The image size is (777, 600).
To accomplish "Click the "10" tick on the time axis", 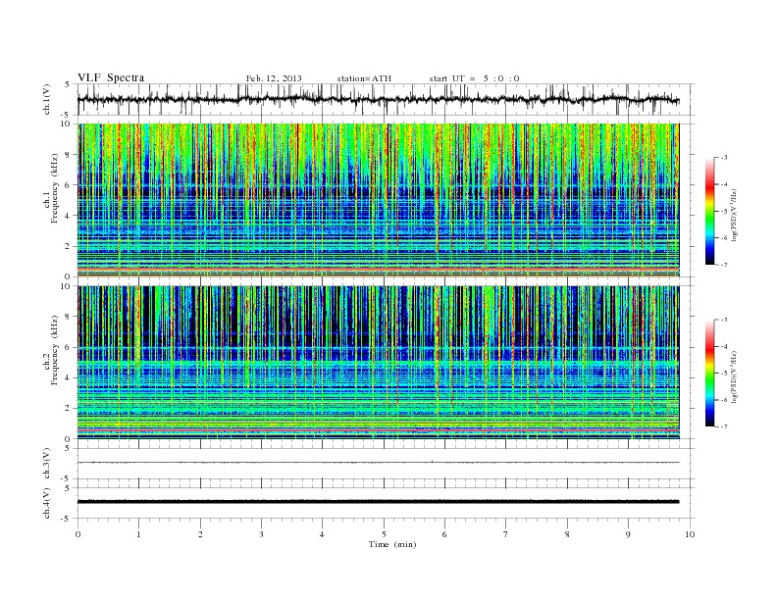I will [x=690, y=534].
